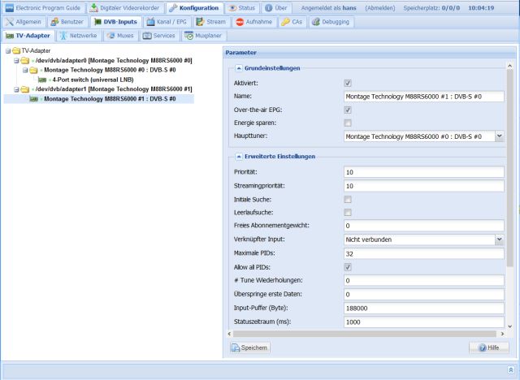The height and width of the screenshot is (380, 520).
Task: Collapse the Grundeinstellungen section
Action: pos(238,68)
